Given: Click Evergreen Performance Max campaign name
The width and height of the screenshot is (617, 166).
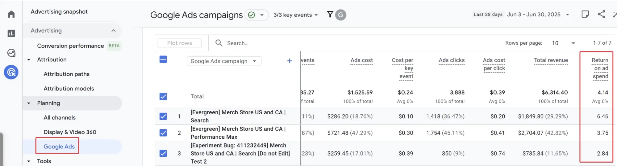Looking at the screenshot, I should 238,133.
